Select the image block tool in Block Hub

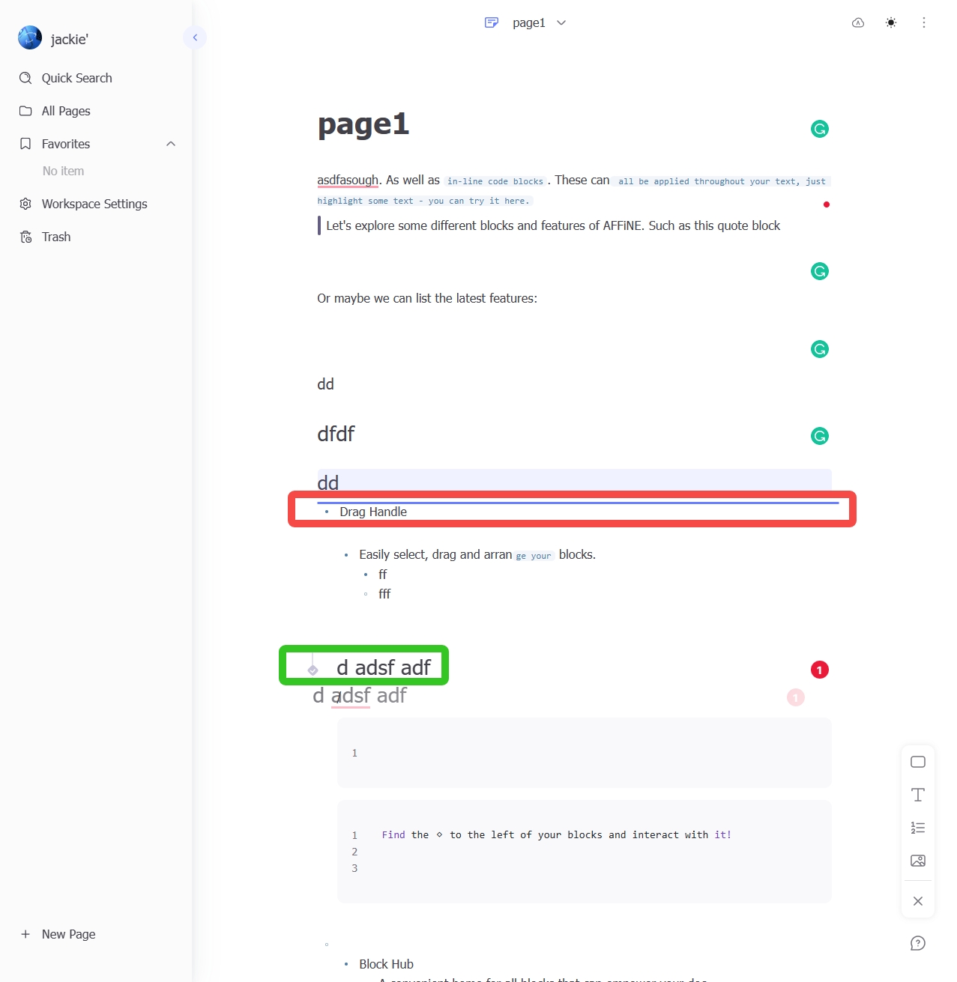pos(918,861)
